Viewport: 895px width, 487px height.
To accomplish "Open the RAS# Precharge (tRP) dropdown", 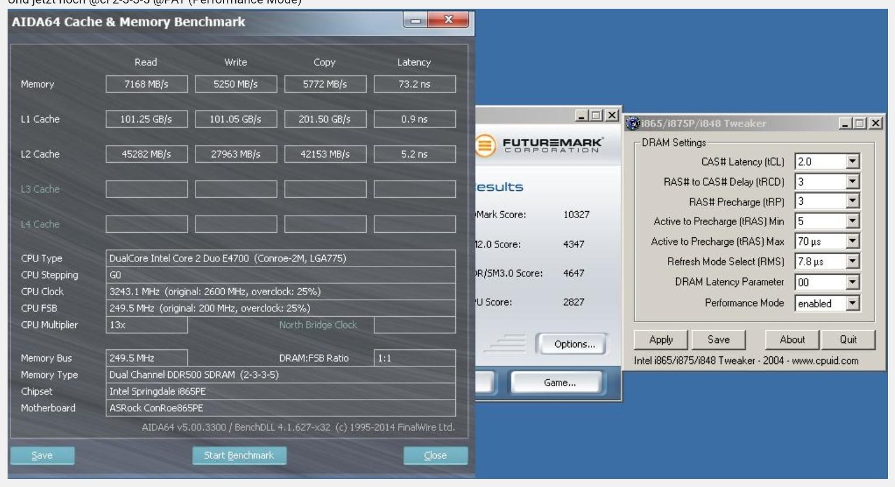I will 852,201.
